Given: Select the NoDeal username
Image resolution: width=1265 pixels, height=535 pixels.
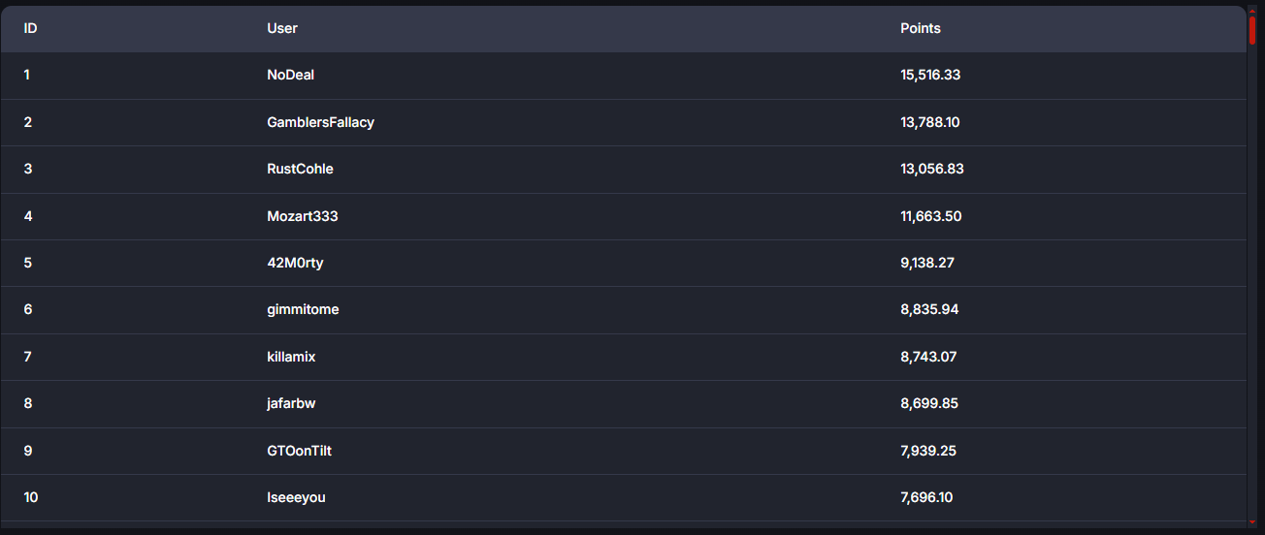Looking at the screenshot, I should [291, 75].
